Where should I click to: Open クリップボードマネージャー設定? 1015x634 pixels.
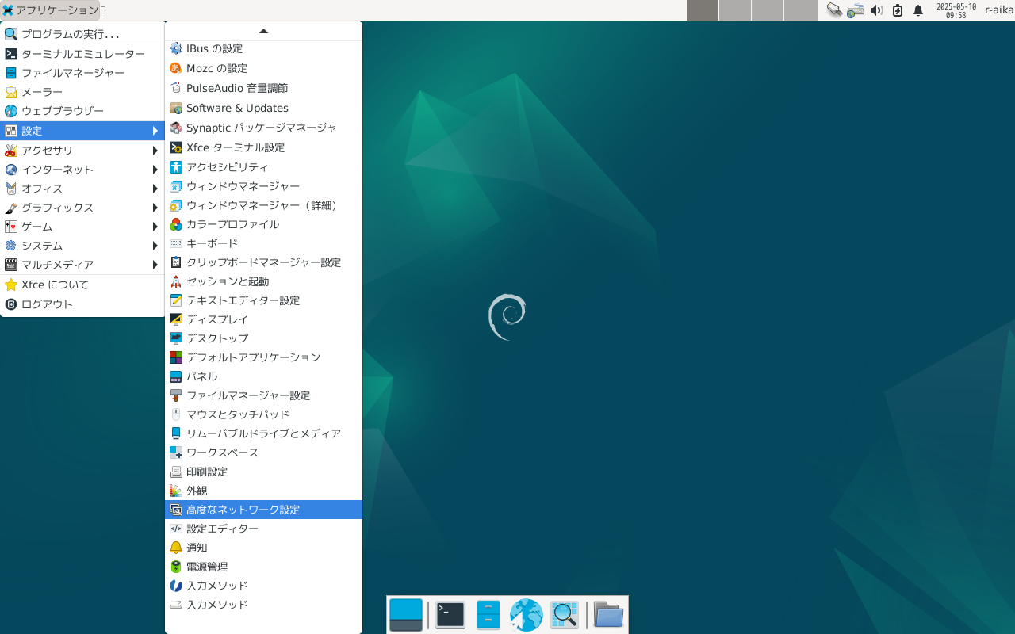263,262
